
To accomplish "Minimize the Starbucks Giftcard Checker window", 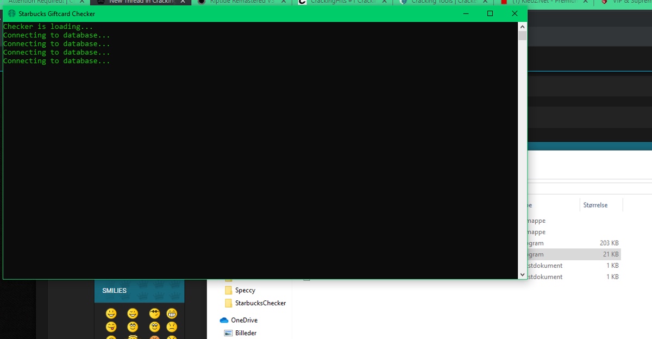I will 466,14.
